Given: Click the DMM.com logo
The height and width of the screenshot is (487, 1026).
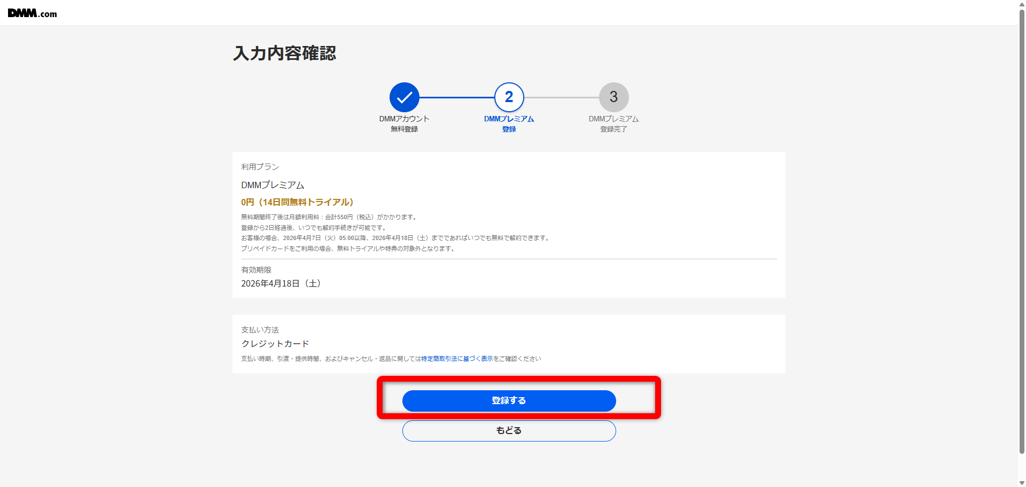Looking at the screenshot, I should coord(32,13).
